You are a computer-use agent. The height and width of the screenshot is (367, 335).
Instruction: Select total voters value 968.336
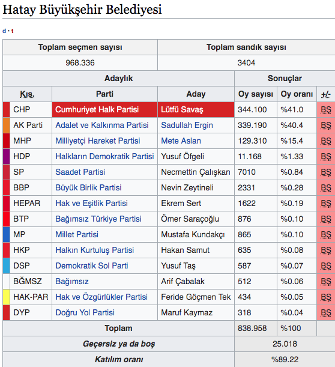[x=80, y=62]
